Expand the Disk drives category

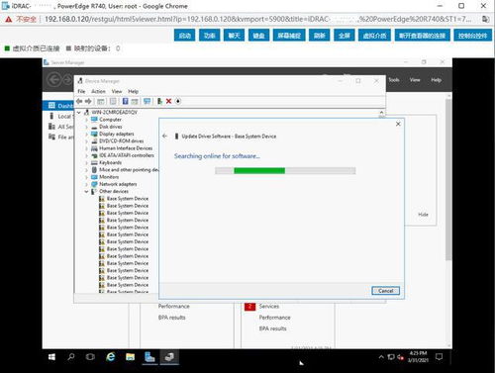pos(86,127)
